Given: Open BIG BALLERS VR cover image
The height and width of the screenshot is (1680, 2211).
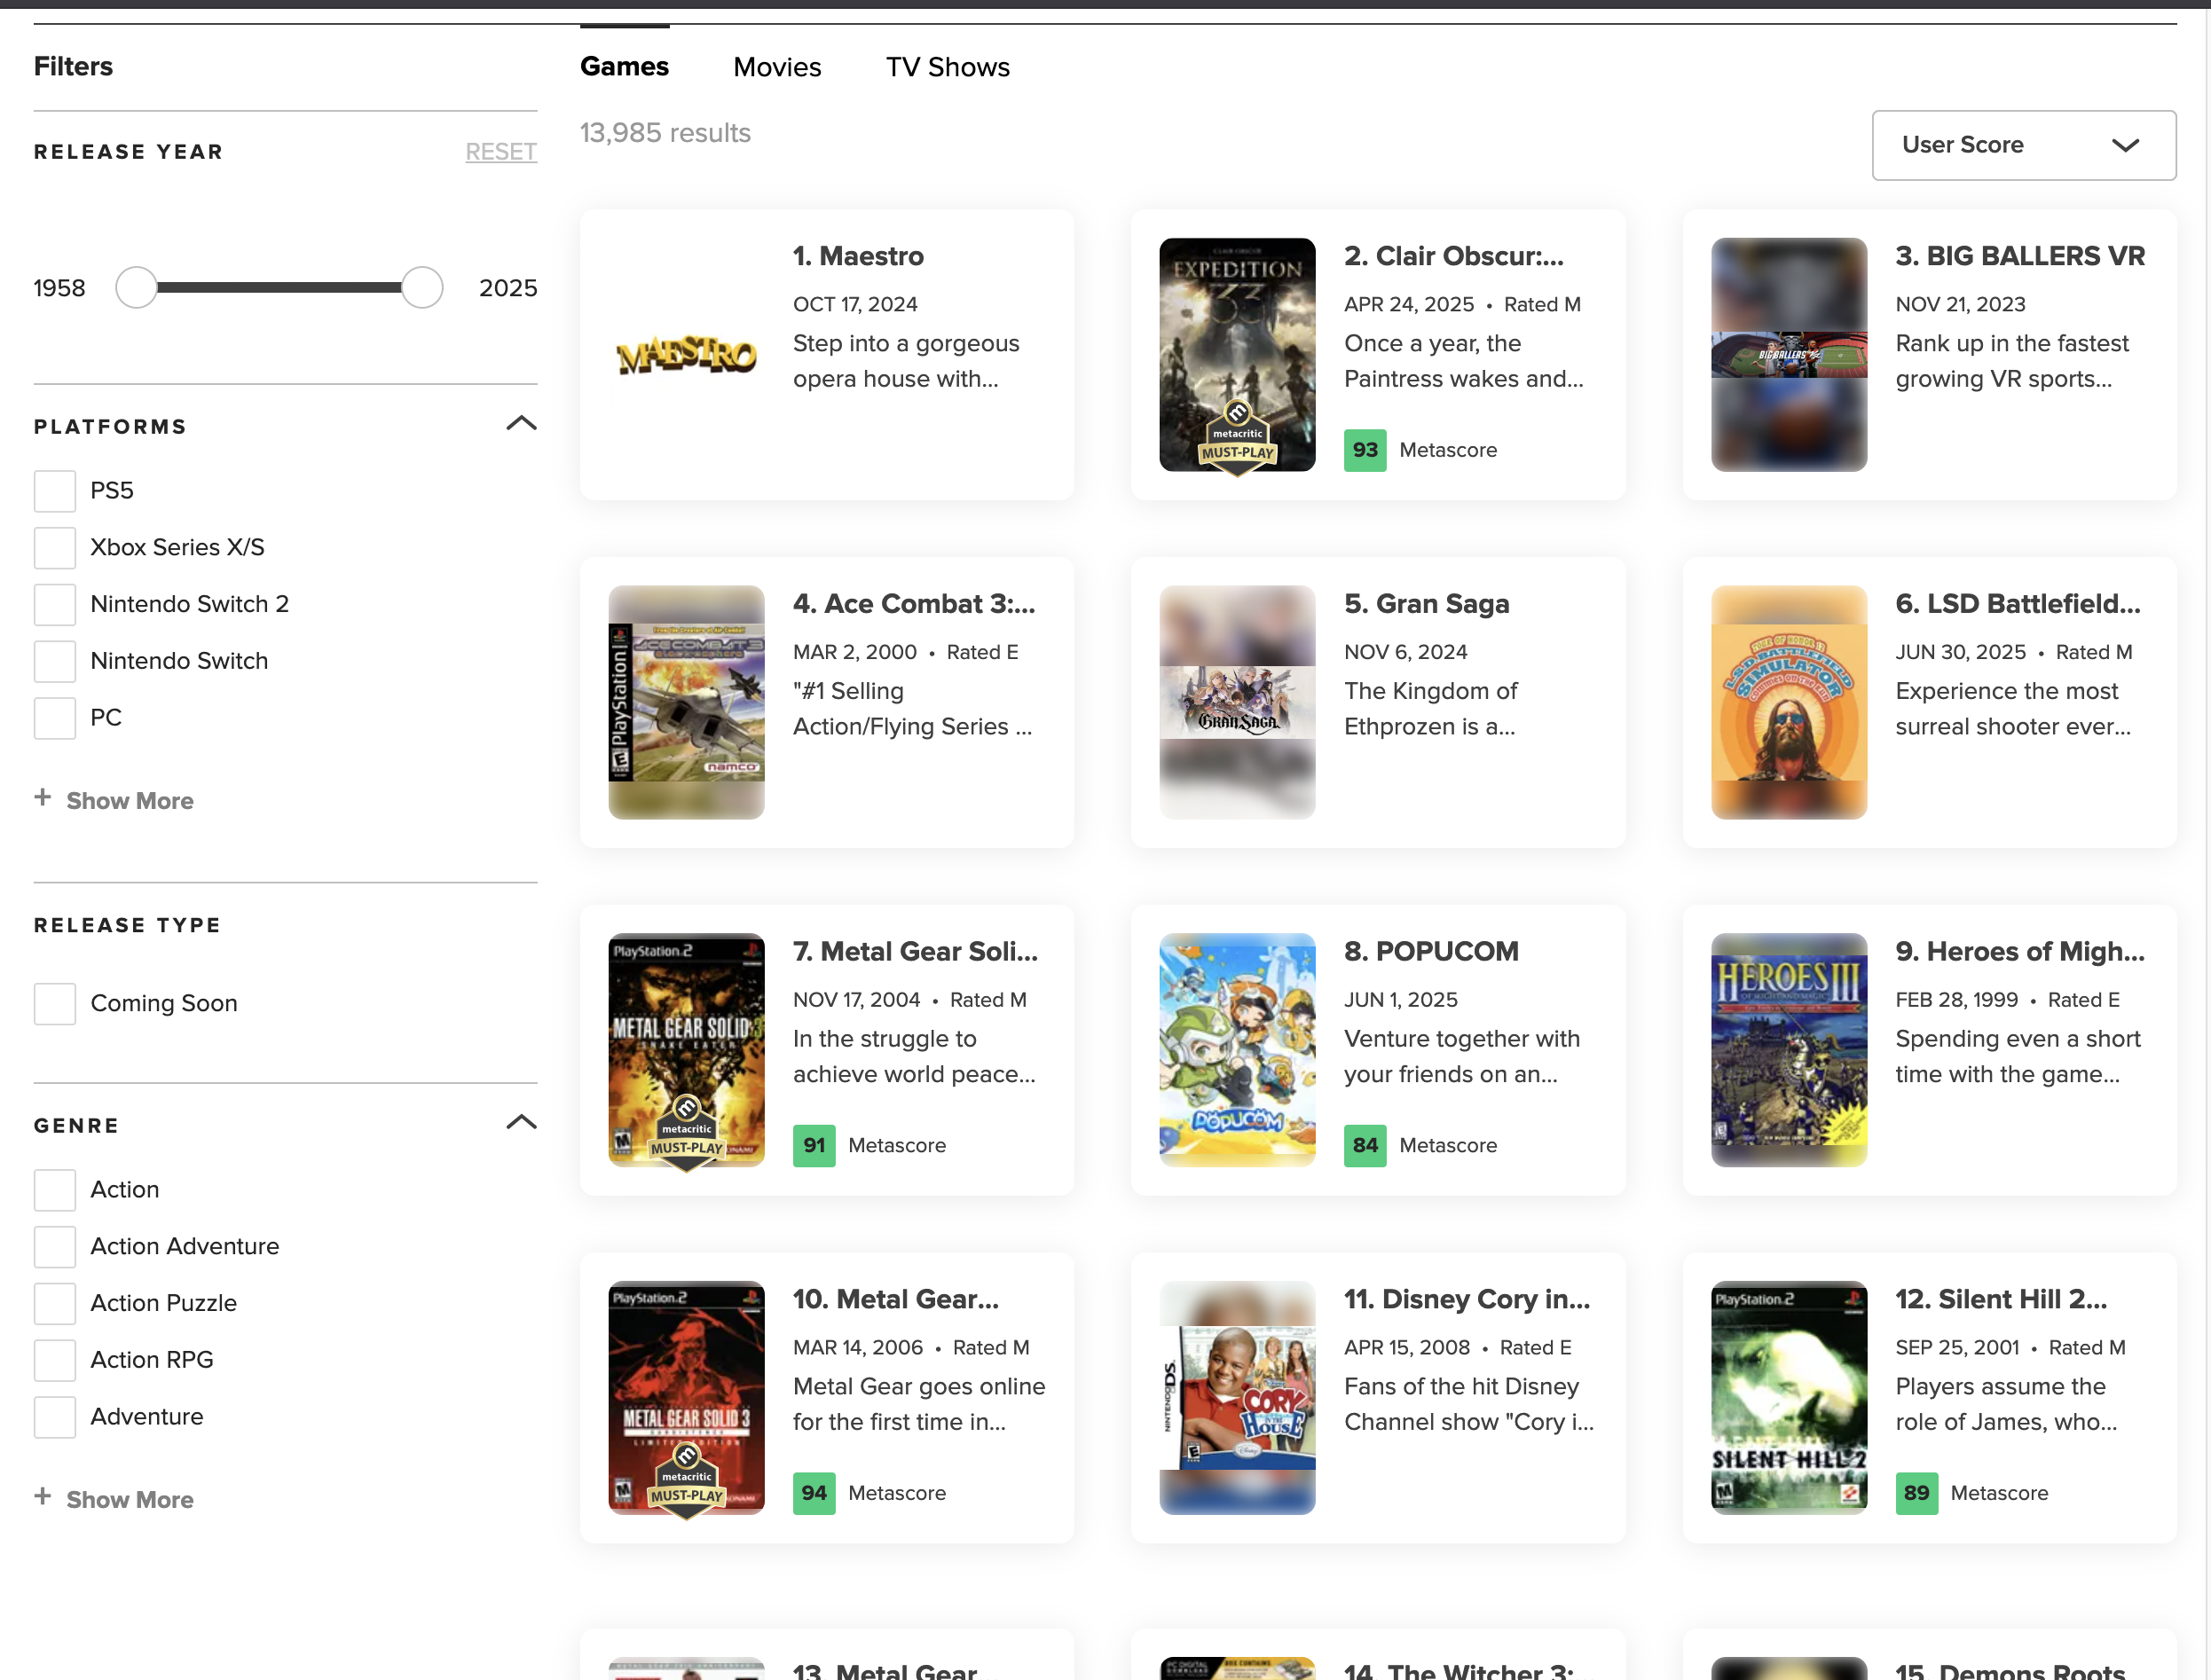Looking at the screenshot, I should click(1789, 355).
